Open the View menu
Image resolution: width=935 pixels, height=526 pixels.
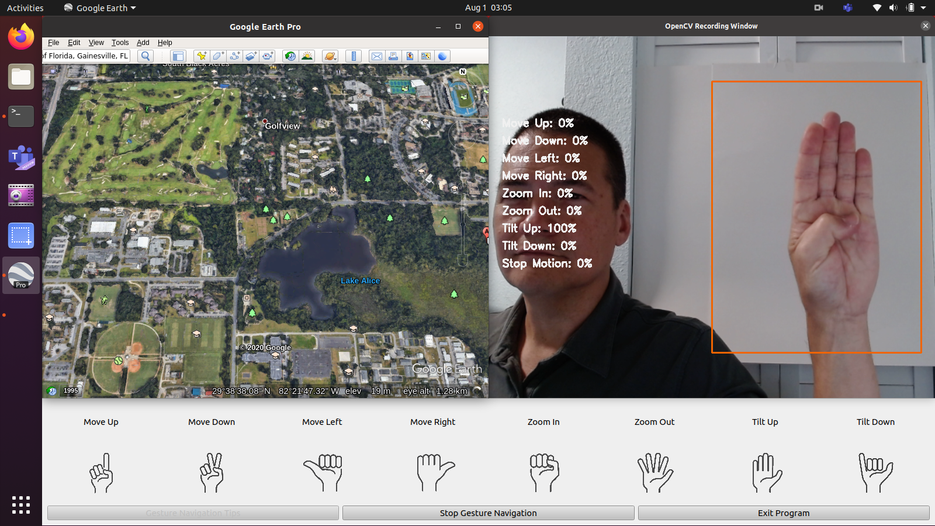point(96,43)
